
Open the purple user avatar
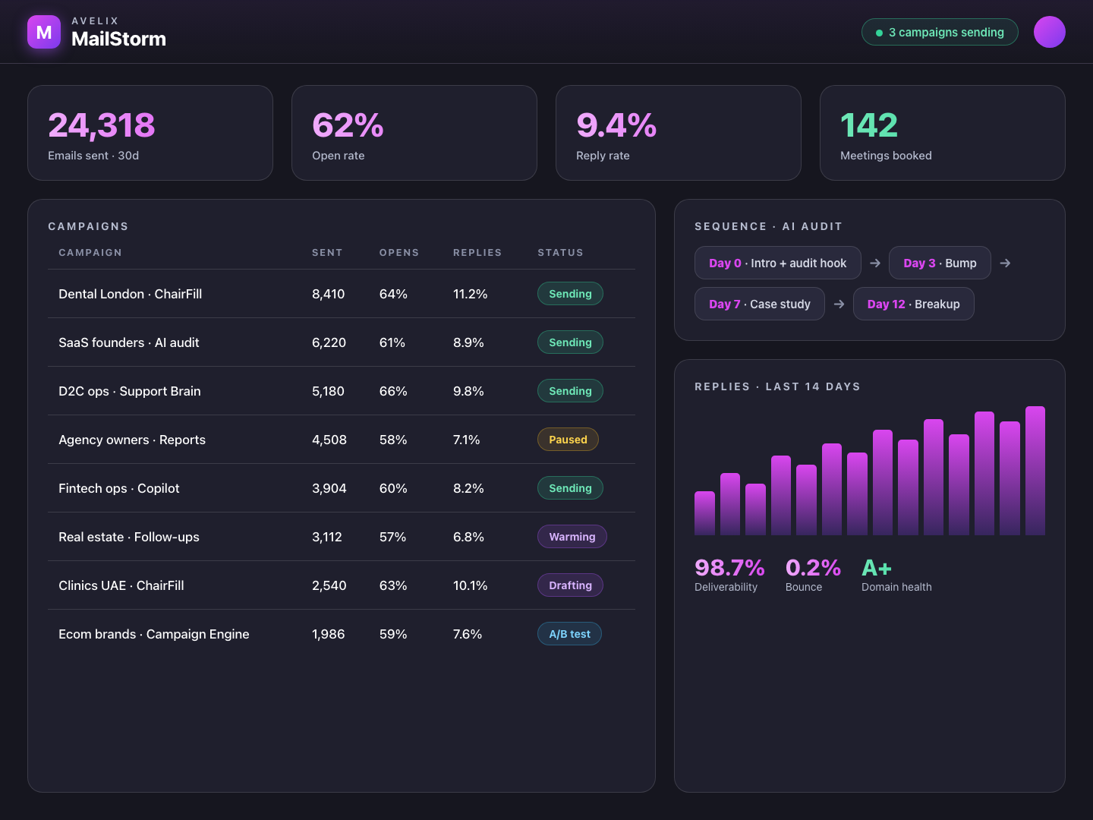[1050, 32]
